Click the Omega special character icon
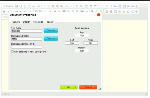Screen dimensions: 150x98 click(x=128, y=12)
